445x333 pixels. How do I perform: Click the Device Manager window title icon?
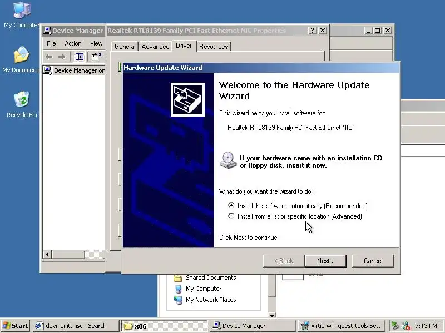[47, 31]
